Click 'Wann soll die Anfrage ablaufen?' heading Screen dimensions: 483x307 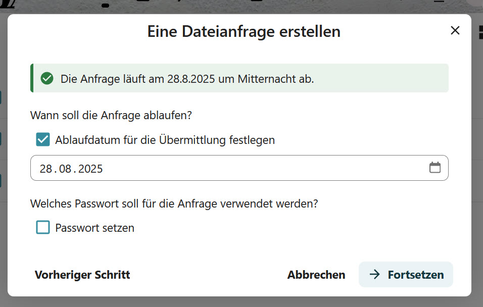pyautogui.click(x=111, y=115)
